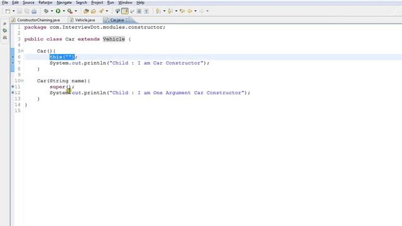
Task: Toggle breakpoint marker on line 6
Action: 13,57
